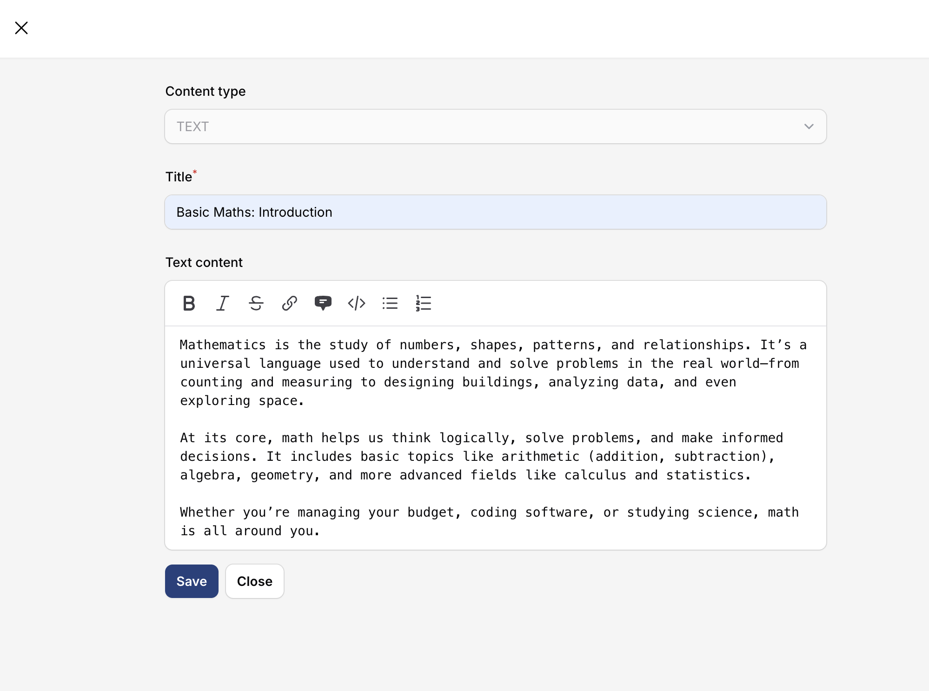Open the Content type dropdown
The width and height of the screenshot is (929, 691).
[495, 126]
